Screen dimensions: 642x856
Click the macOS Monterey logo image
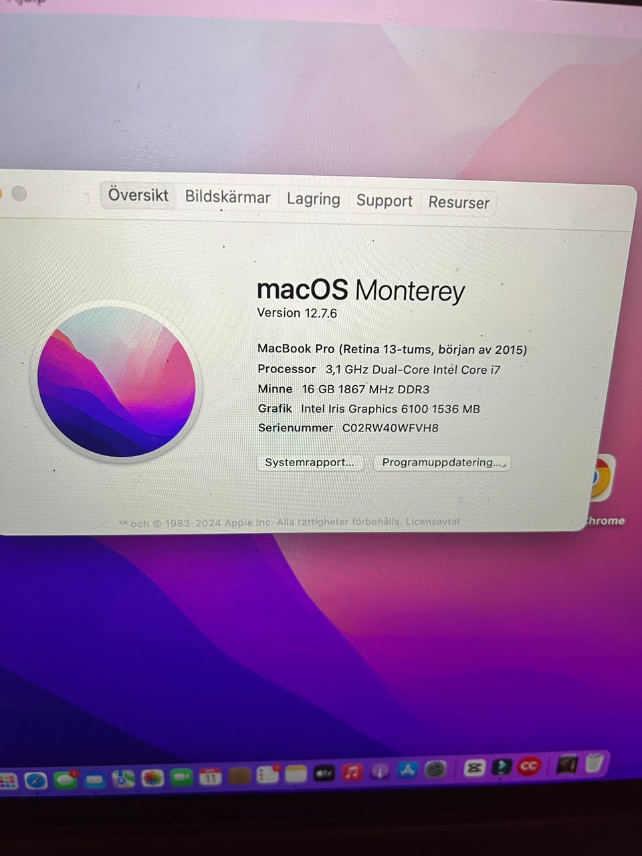[x=116, y=381]
